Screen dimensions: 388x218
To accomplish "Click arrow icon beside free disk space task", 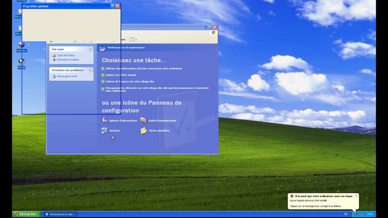I will click(103, 81).
